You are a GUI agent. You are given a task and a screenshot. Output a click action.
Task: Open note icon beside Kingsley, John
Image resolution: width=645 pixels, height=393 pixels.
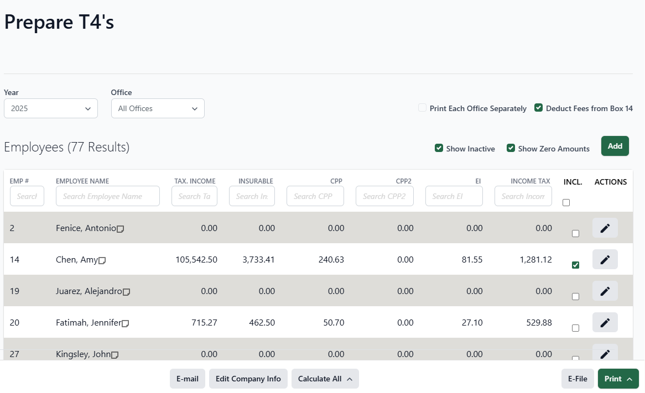pos(115,355)
